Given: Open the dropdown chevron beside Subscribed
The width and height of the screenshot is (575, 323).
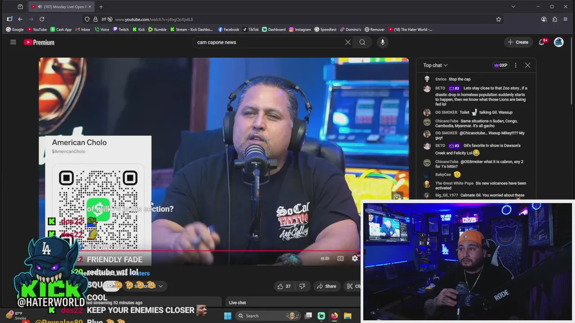Looking at the screenshot, I should click(x=160, y=286).
